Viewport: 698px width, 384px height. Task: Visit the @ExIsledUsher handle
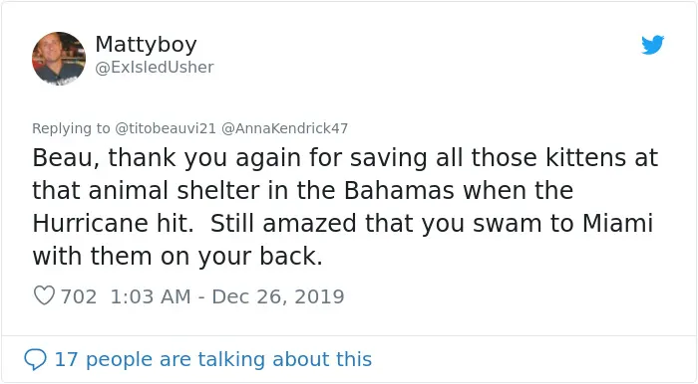point(155,67)
